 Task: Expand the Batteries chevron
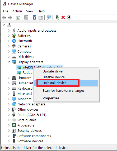(9, 36)
